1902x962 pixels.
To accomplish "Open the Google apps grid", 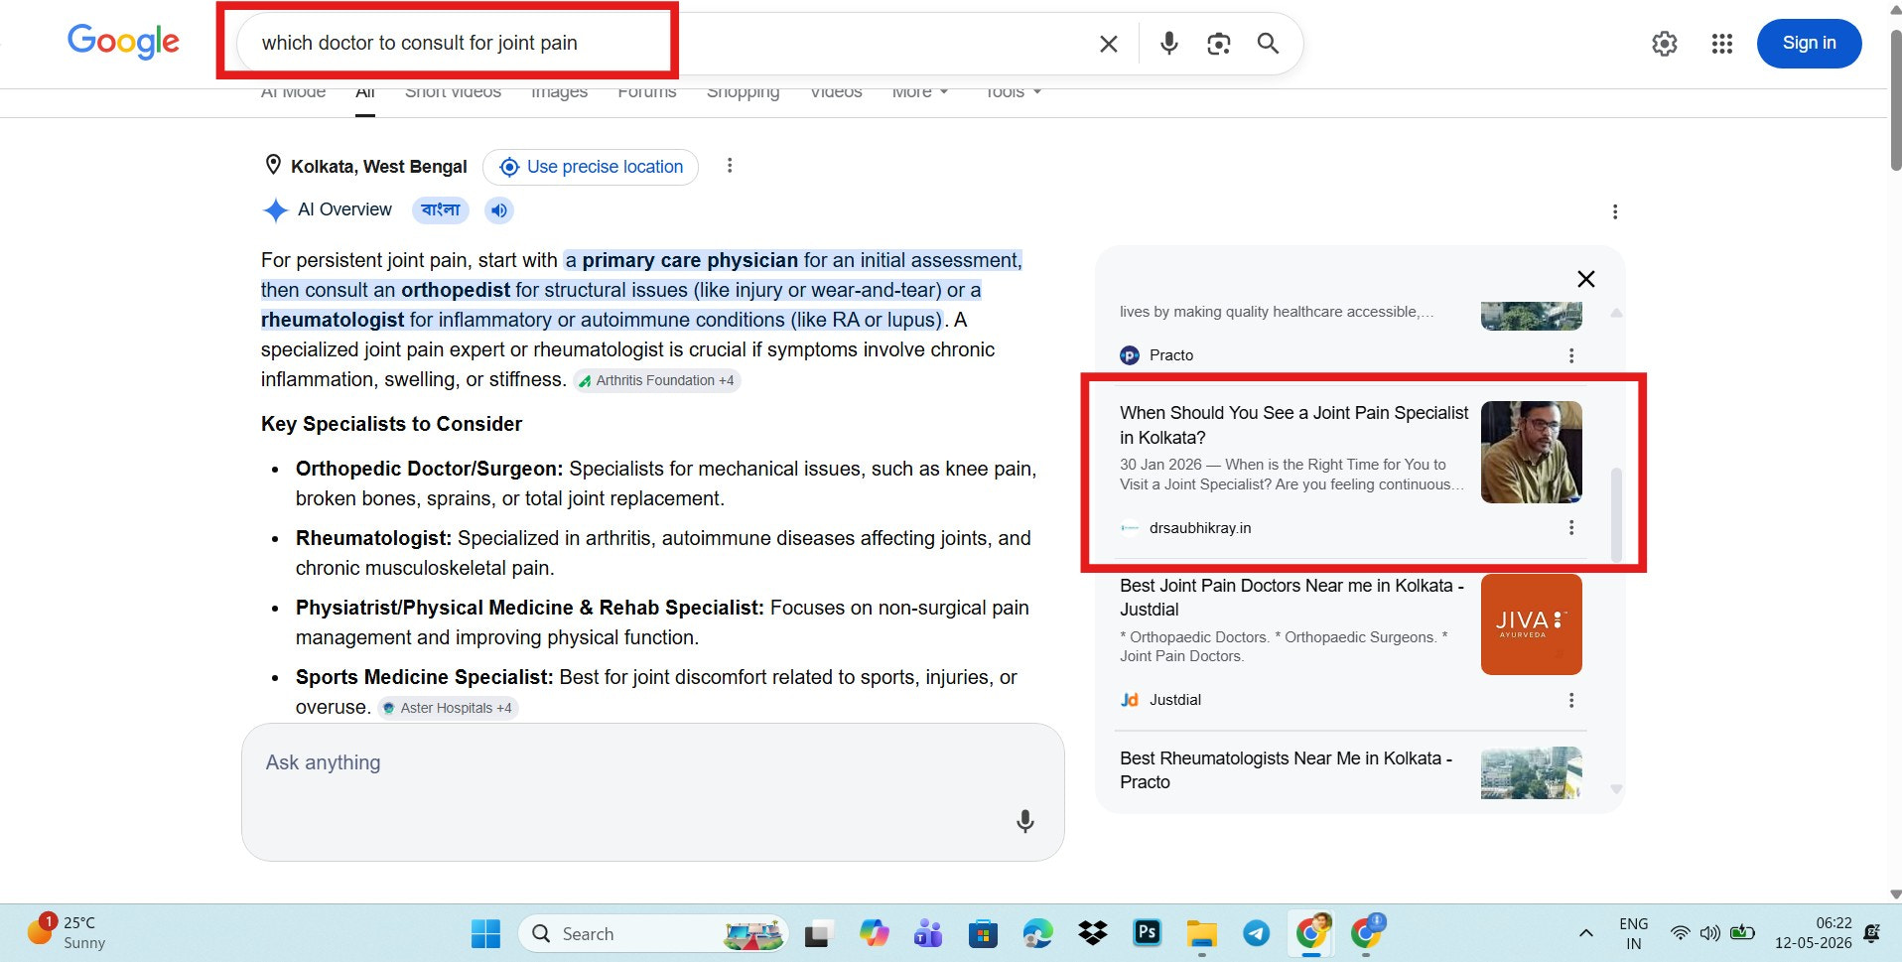I will (1722, 44).
